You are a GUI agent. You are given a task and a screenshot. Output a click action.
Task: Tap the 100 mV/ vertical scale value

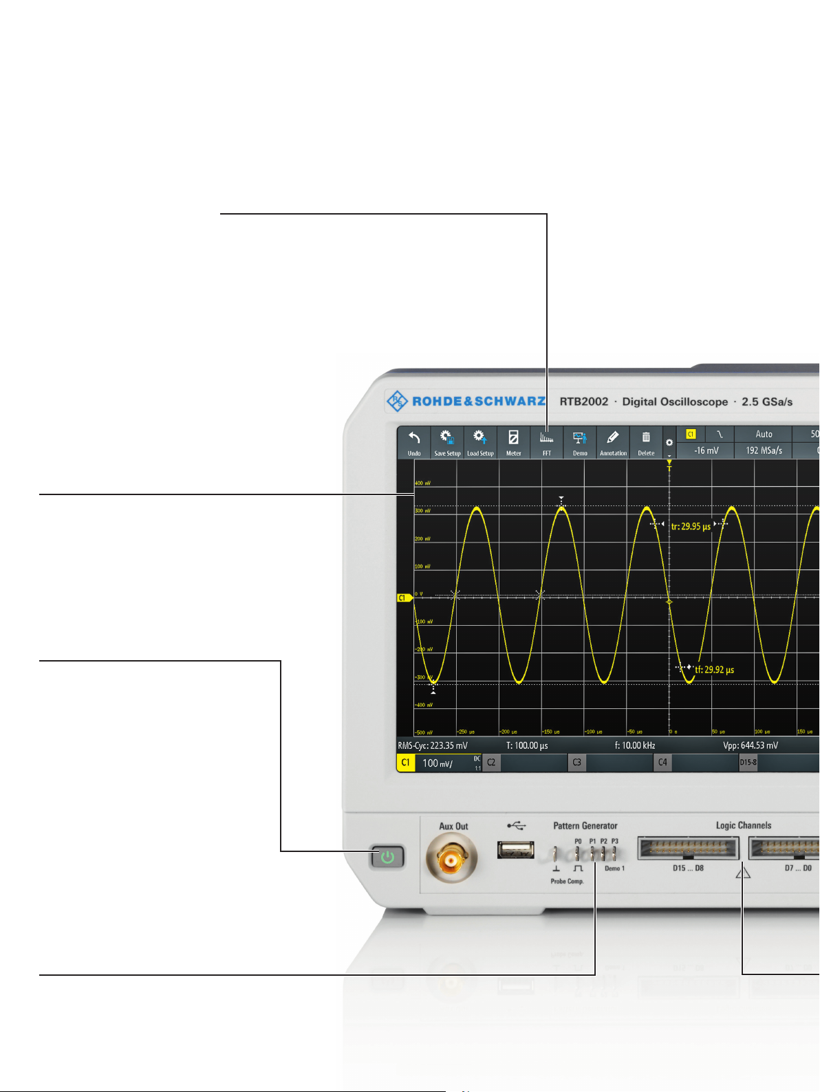pos(438,763)
